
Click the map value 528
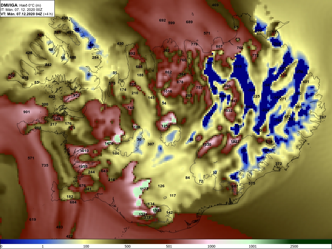[57, 33]
